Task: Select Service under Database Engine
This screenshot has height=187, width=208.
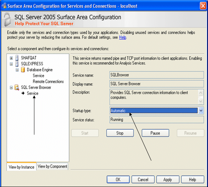Action: pyautogui.click(x=38, y=76)
